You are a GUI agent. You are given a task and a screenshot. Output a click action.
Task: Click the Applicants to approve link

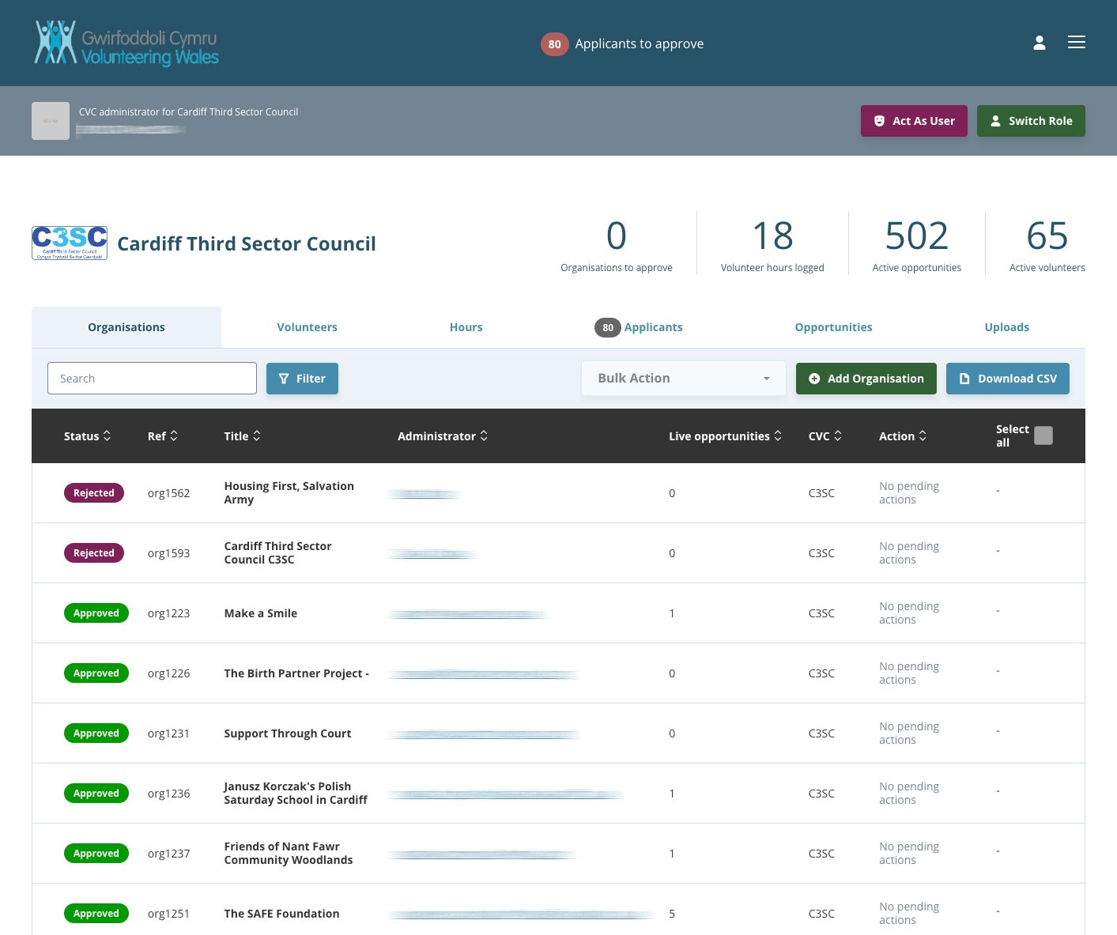(x=639, y=44)
